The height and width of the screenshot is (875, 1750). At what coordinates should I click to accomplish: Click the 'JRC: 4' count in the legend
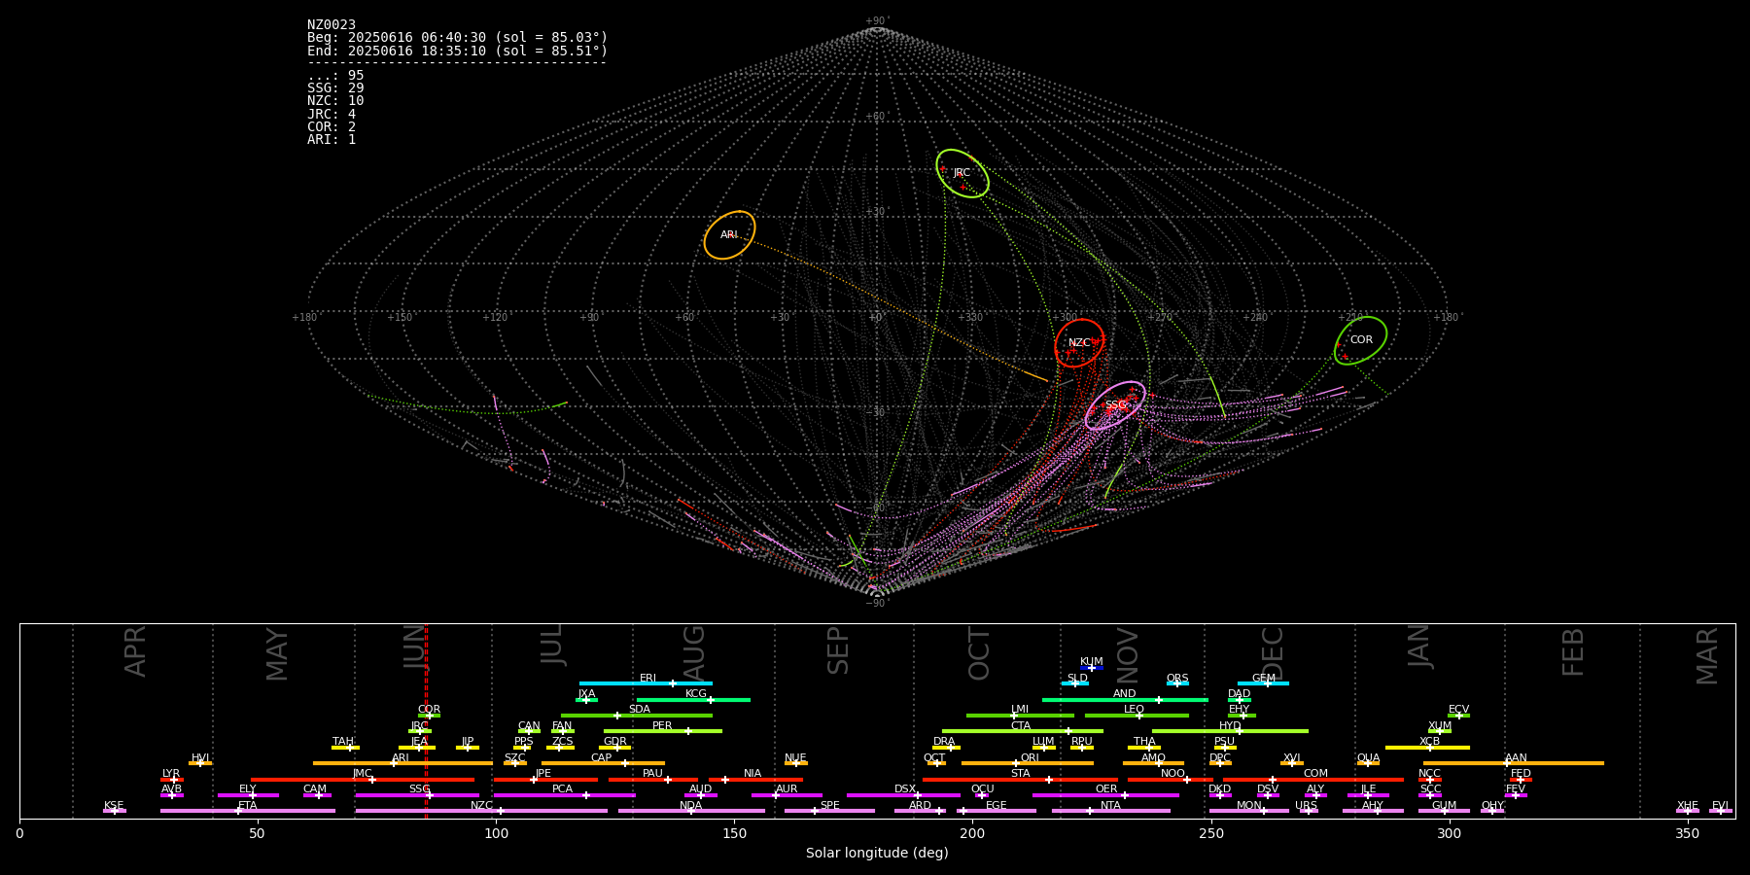(332, 114)
